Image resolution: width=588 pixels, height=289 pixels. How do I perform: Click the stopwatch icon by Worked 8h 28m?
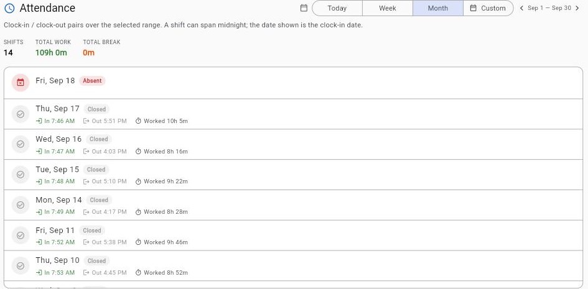tap(138, 212)
